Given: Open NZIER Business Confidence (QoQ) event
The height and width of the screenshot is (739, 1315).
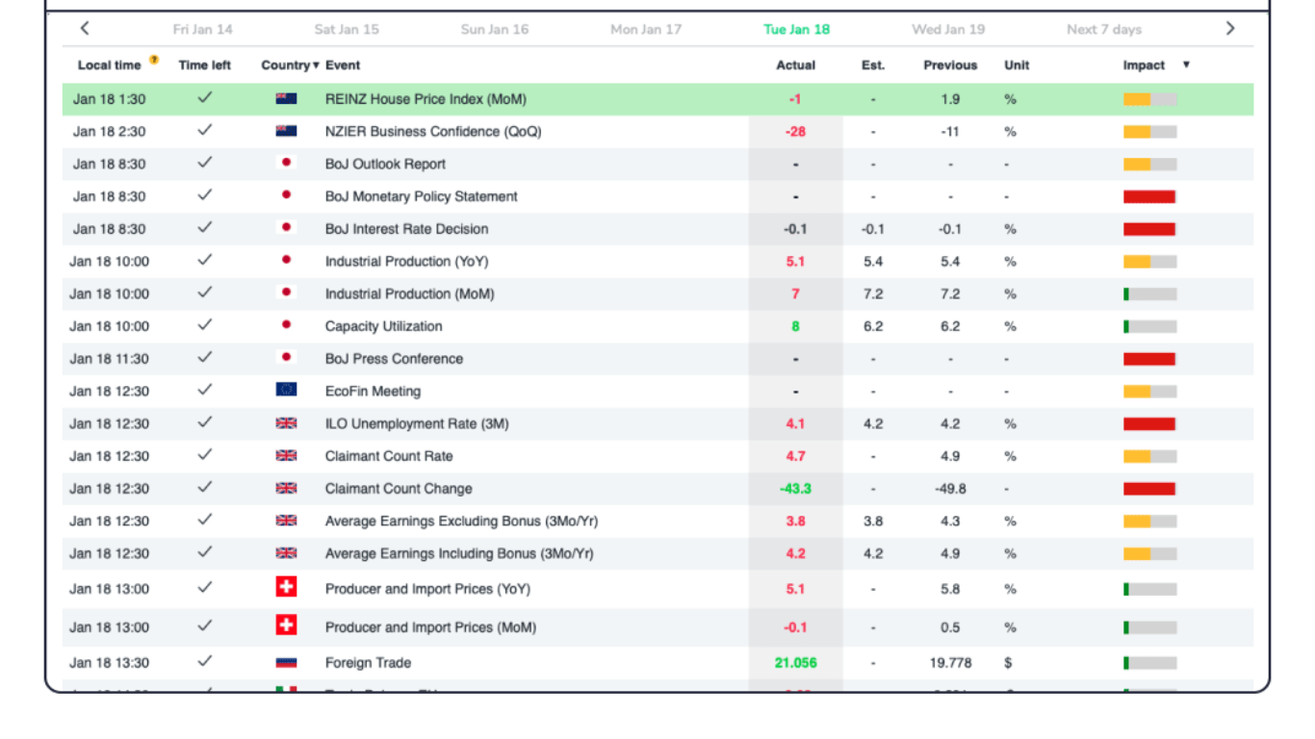Looking at the screenshot, I should [x=433, y=131].
